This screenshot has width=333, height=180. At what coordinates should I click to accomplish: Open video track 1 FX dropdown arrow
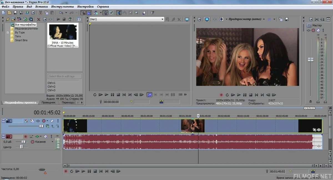pyautogui.click(x=47, y=121)
